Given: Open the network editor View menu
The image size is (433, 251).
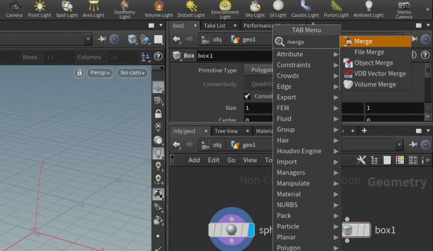Looking at the screenshot, I should (x=250, y=160).
